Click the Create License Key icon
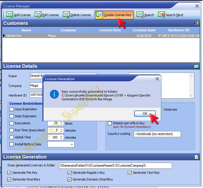Image resolution: width=203 pixels, height=188 pixels. pyautogui.click(x=100, y=15)
